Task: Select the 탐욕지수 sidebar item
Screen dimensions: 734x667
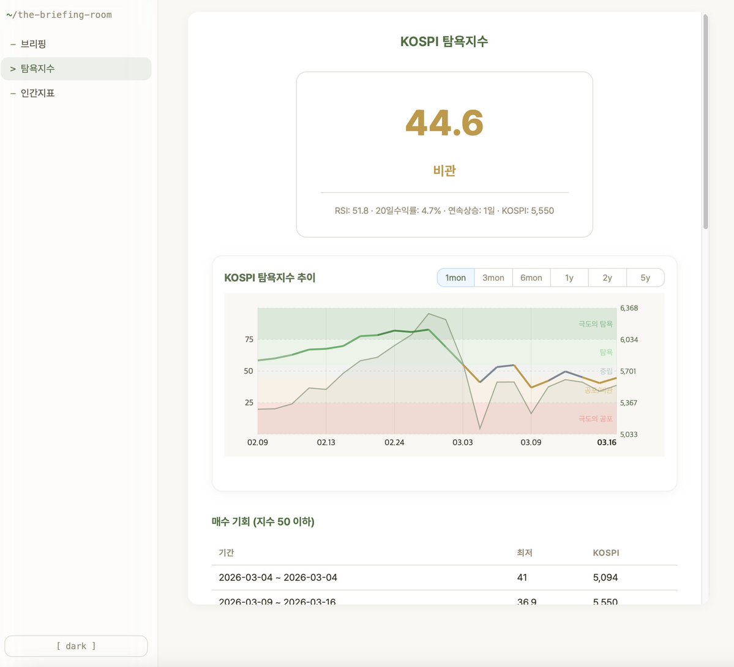Action: point(76,69)
